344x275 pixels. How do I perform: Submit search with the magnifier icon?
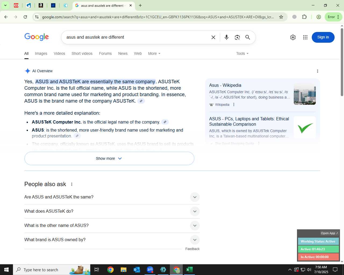(248, 37)
